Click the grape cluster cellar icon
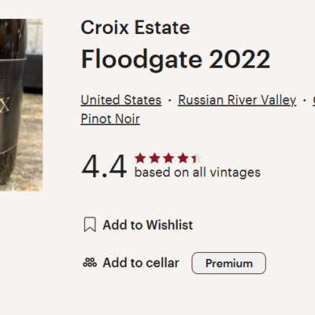The width and height of the screenshot is (315, 315). [90, 262]
